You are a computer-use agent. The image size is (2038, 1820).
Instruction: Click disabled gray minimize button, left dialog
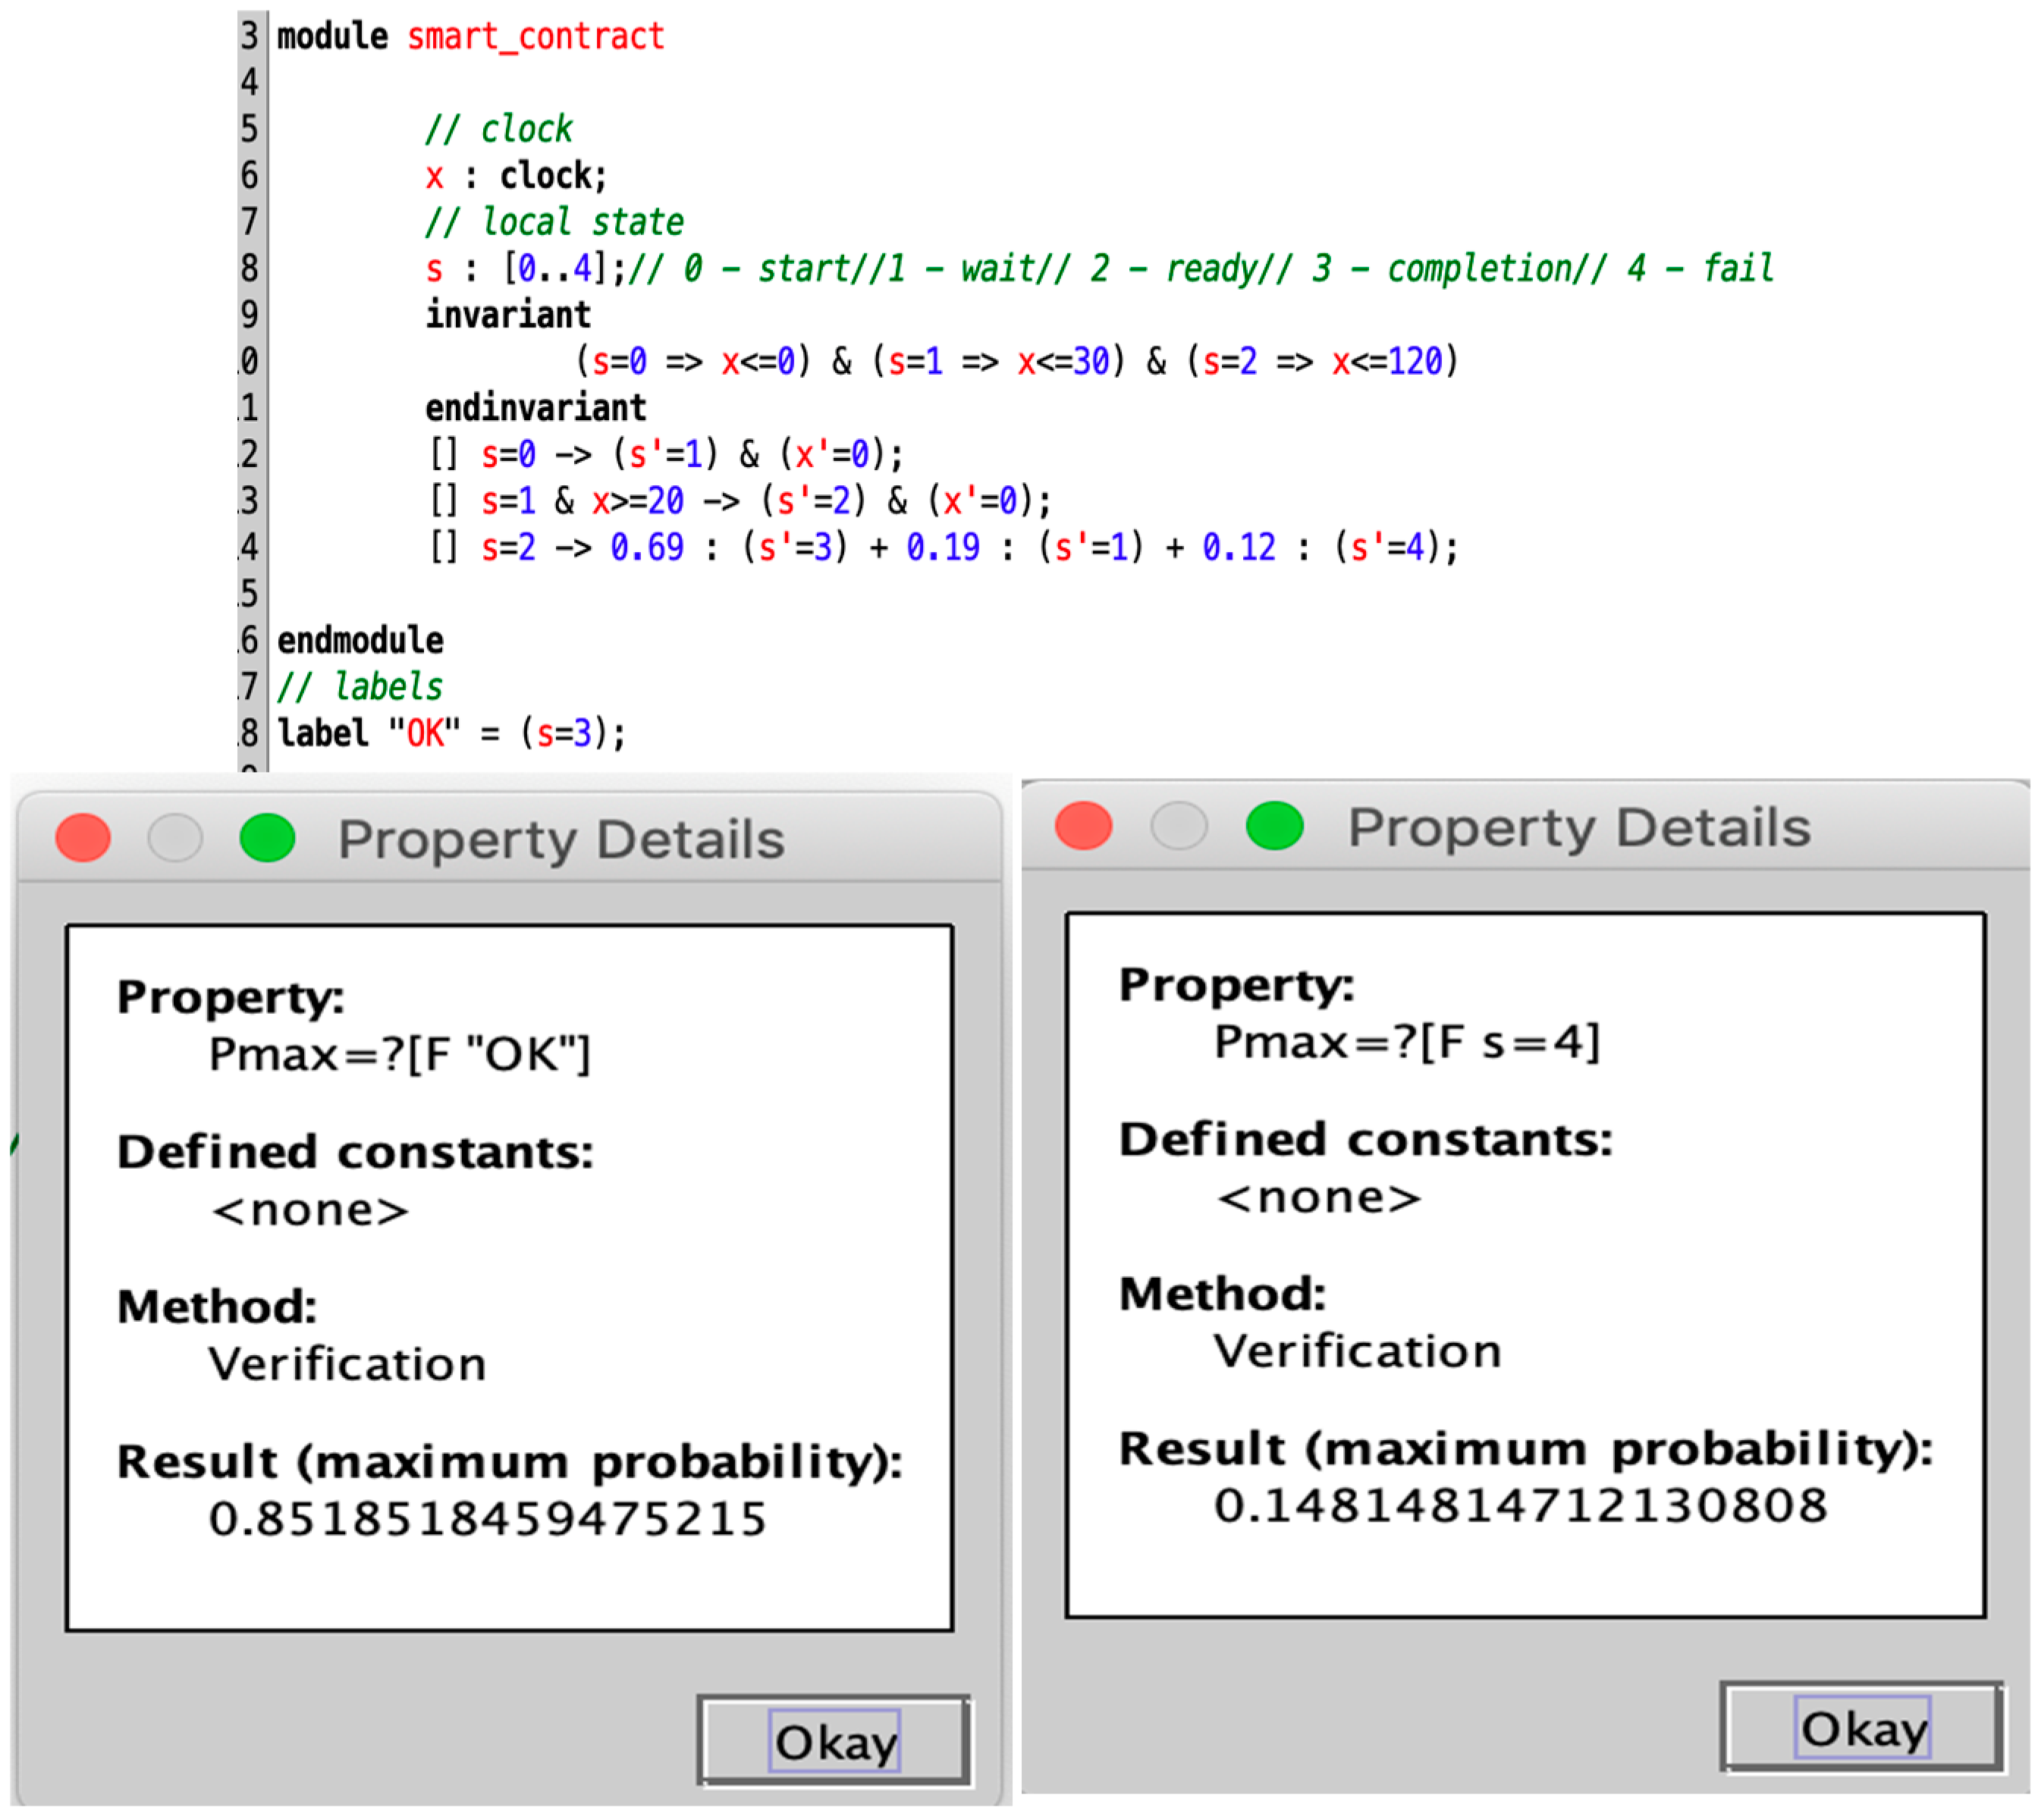(x=175, y=838)
